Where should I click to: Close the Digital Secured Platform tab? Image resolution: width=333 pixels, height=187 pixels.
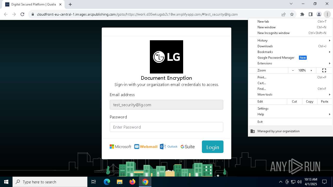coord(60,4)
